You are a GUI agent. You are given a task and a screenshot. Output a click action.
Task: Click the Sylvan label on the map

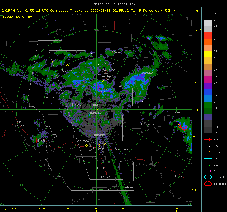click(x=96, y=74)
